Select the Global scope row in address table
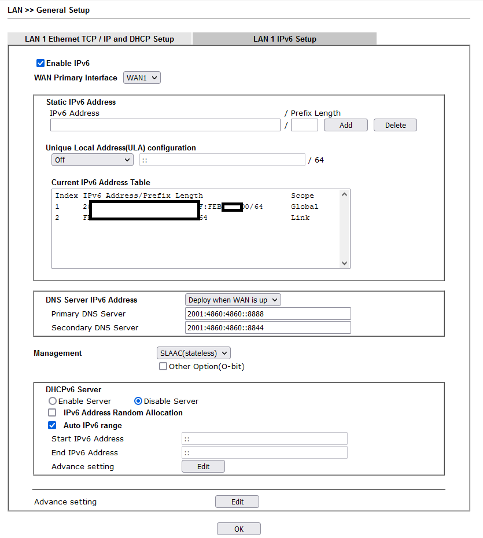 tap(196, 207)
